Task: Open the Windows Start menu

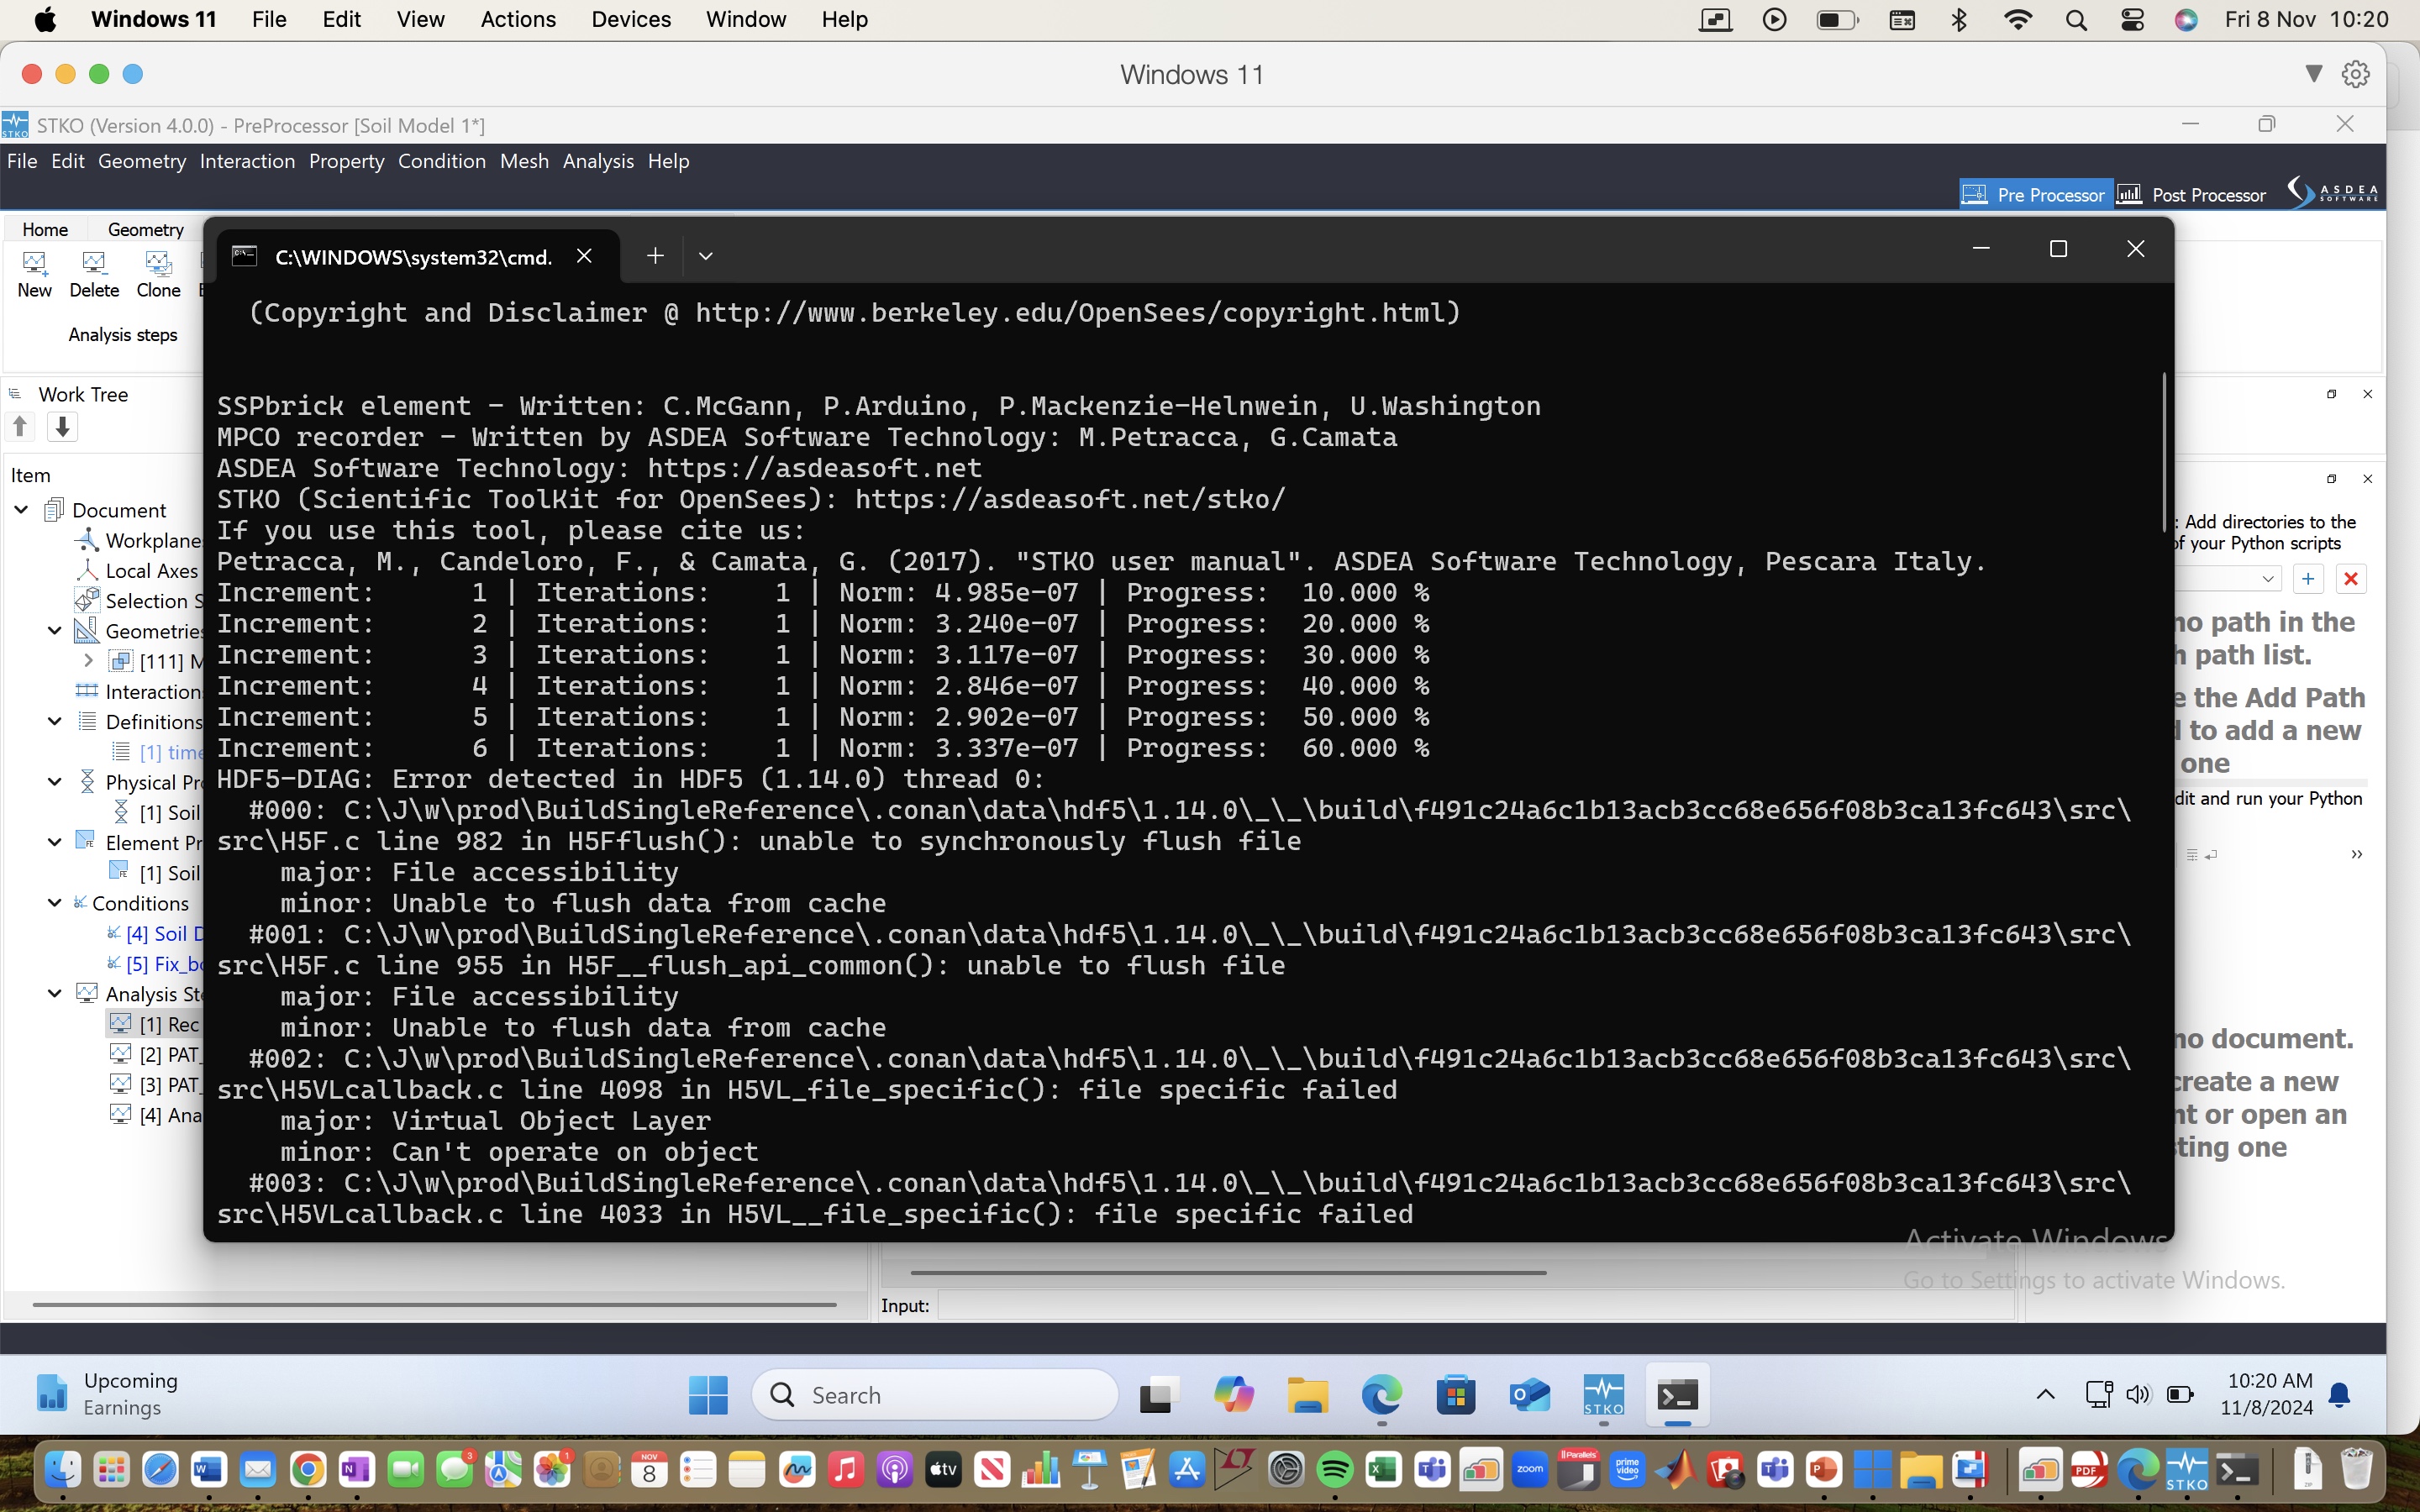Action: (708, 1395)
